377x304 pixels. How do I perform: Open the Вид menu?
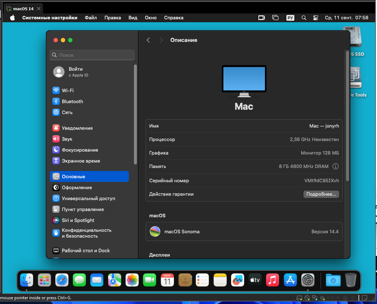pos(133,18)
